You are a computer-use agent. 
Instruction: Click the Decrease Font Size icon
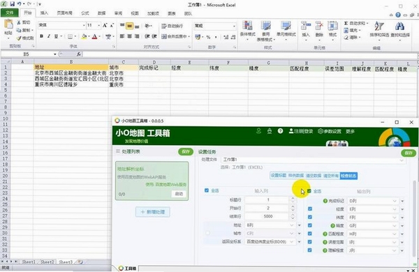click(112, 25)
